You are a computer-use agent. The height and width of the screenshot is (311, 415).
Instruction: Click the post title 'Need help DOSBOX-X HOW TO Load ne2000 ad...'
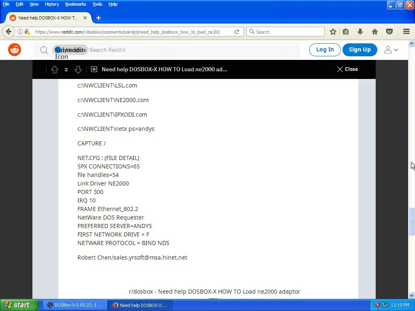pos(165,69)
